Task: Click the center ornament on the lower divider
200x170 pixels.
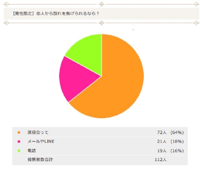Action: pos(101,23)
